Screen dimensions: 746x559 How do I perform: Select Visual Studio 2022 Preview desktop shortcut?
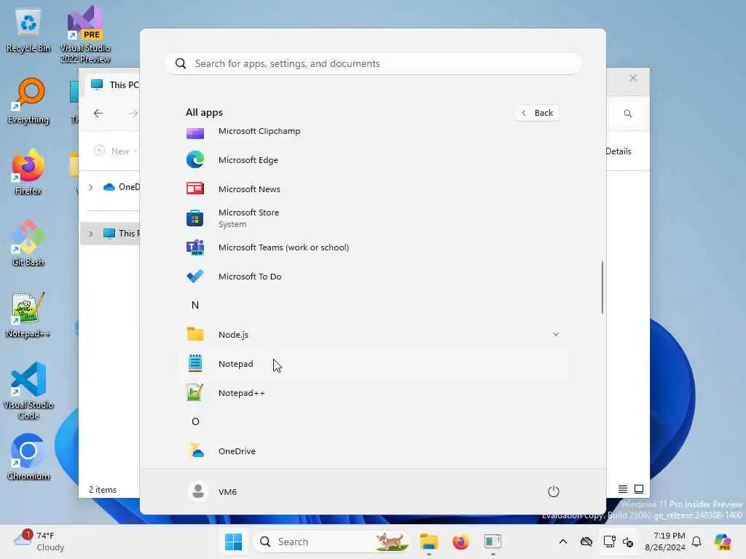pos(85,33)
